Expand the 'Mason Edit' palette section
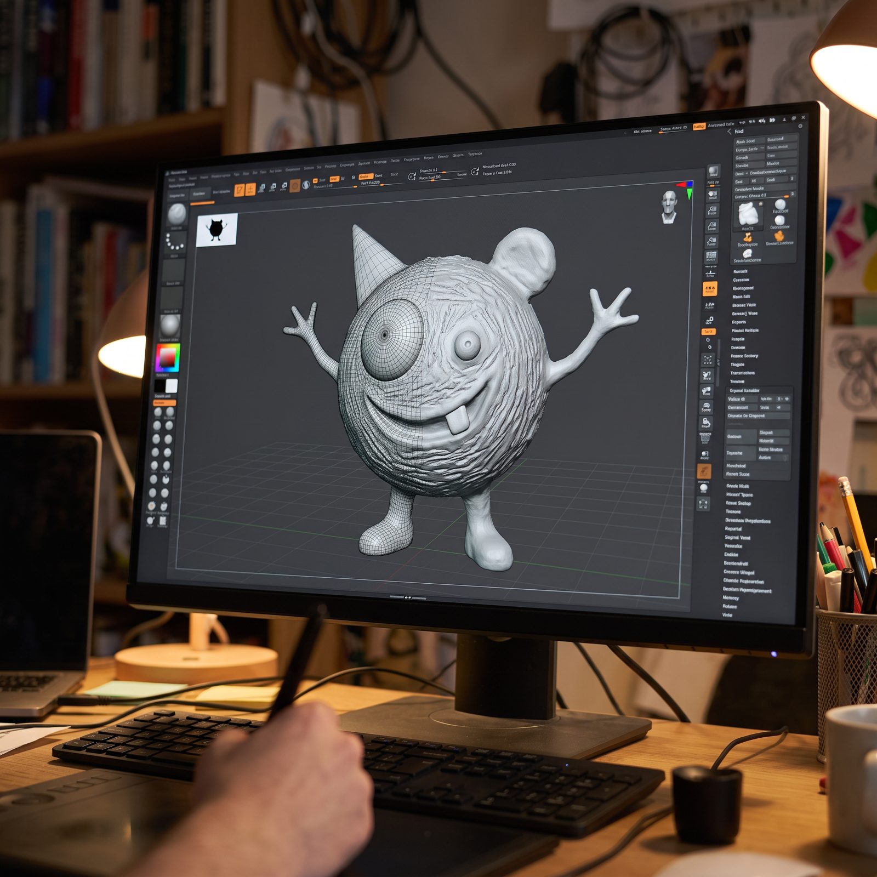The height and width of the screenshot is (877, 877). [741, 297]
